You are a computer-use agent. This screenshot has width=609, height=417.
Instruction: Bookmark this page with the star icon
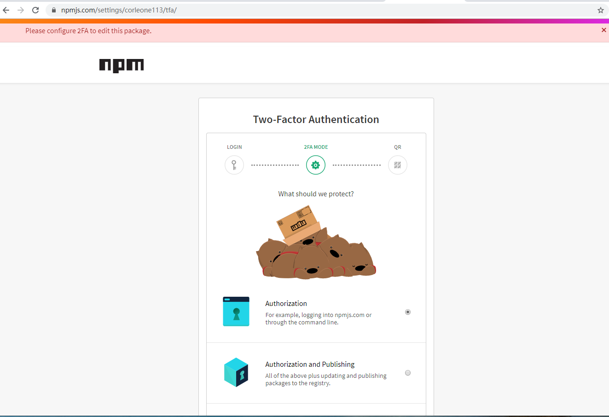tap(601, 10)
